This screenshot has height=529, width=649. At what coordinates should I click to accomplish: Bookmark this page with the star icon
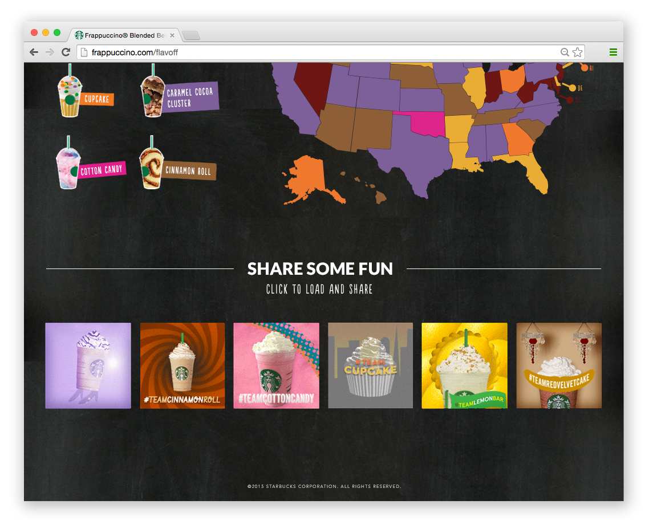(x=577, y=52)
